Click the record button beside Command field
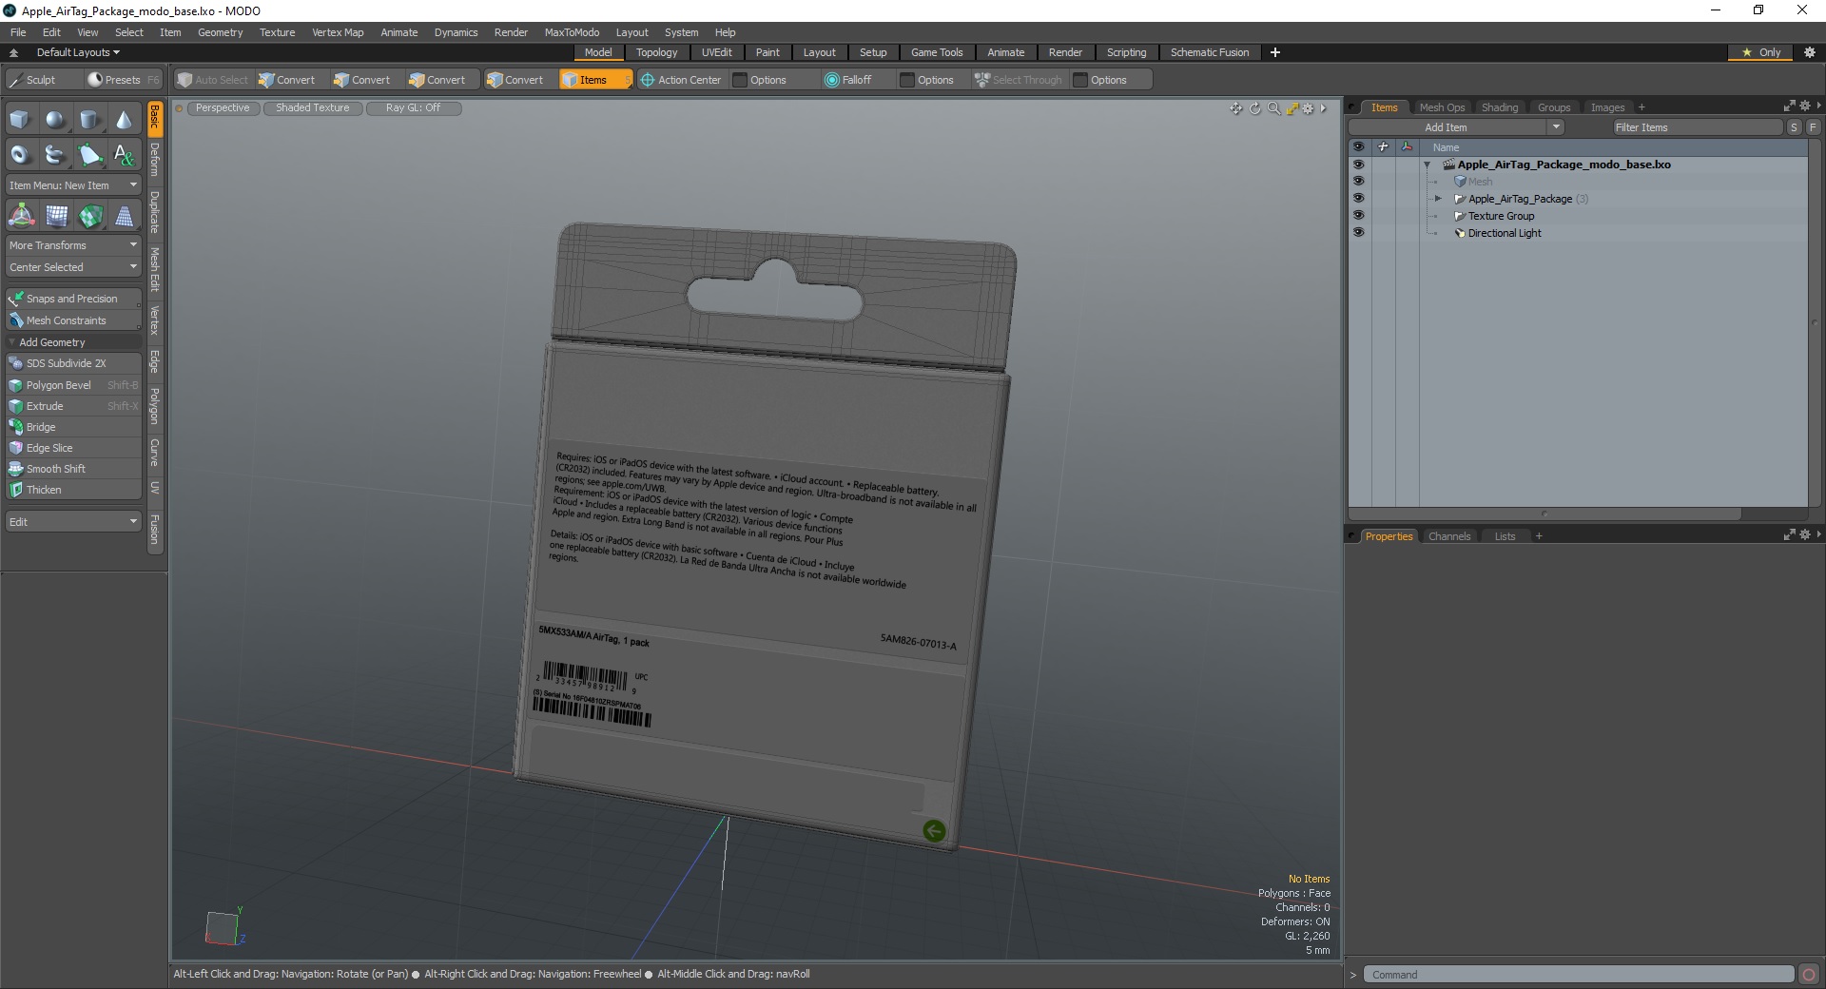 [1809, 975]
